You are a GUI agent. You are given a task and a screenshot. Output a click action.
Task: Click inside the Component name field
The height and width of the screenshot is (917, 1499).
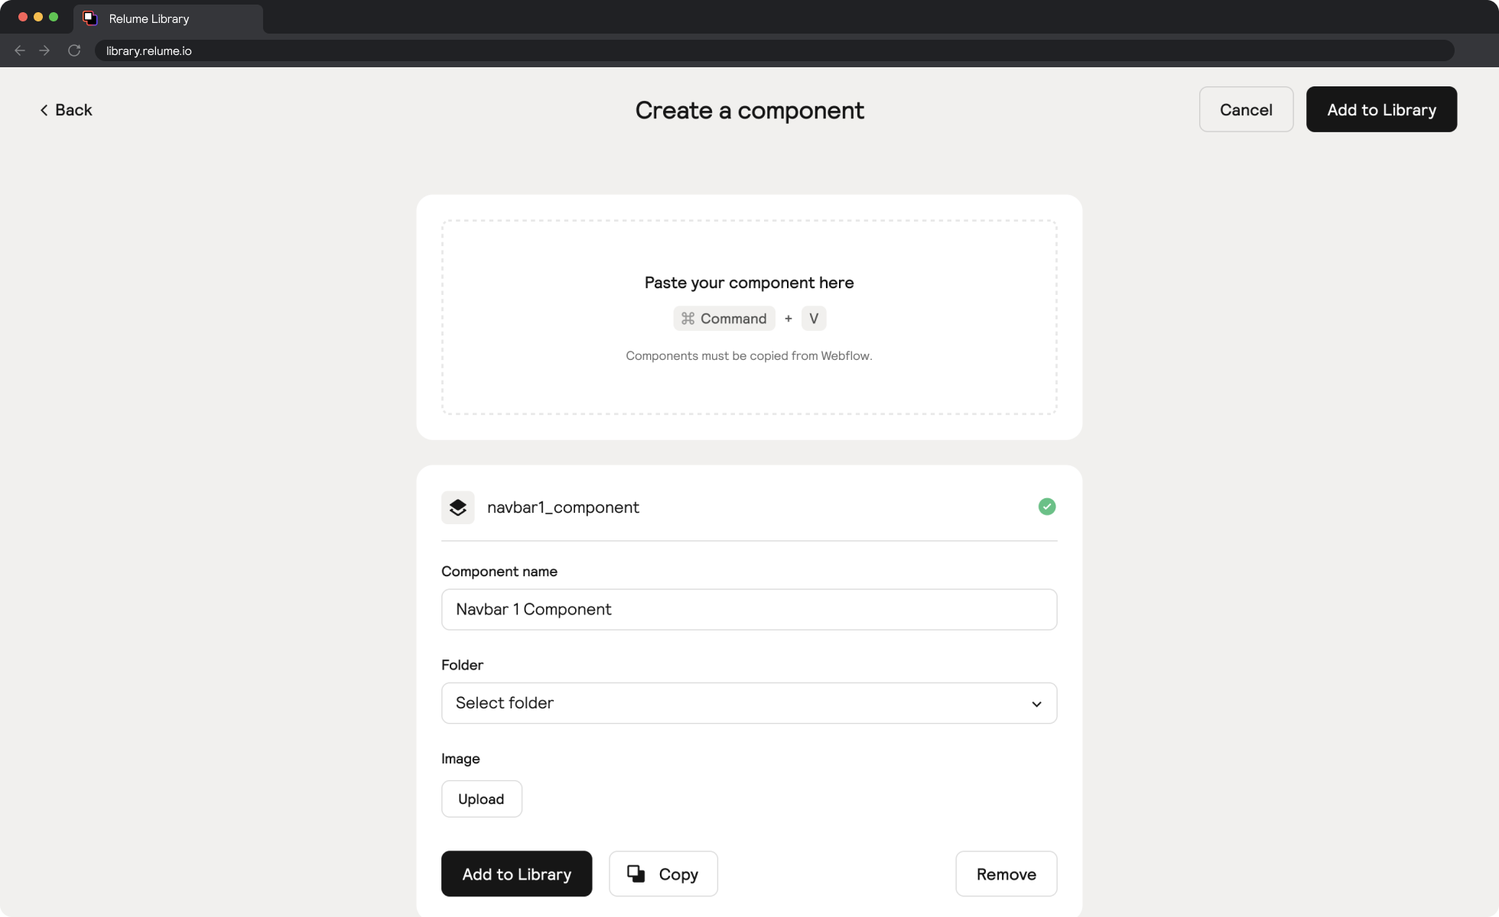click(x=749, y=609)
